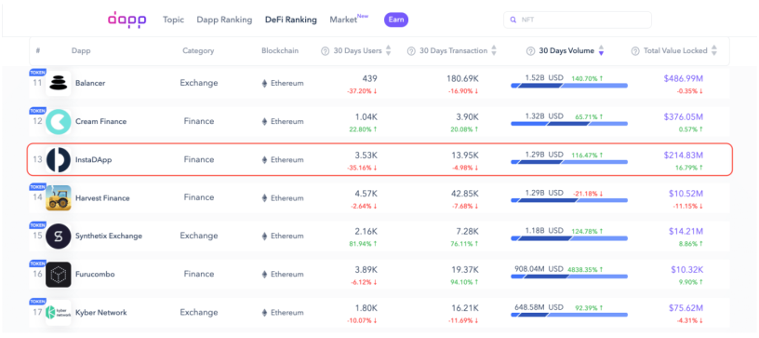Open the Balancer dapp name link
Image resolution: width=759 pixels, height=338 pixels.
pyautogui.click(x=90, y=83)
